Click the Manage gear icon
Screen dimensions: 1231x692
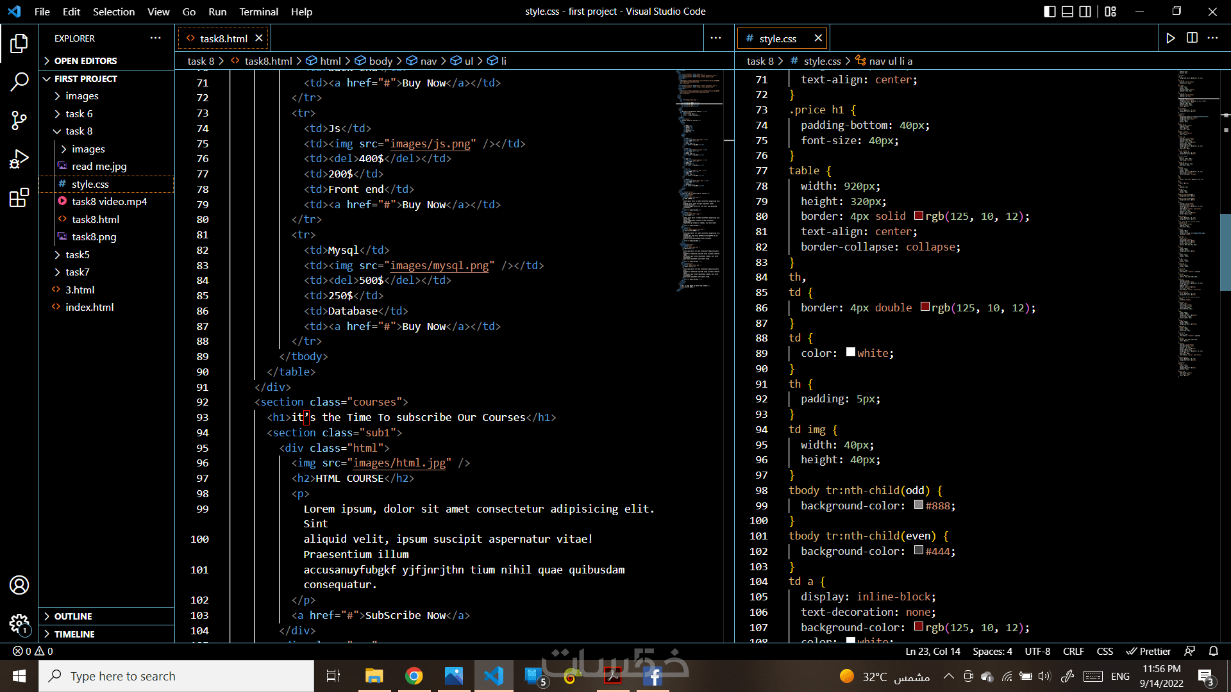coord(19,623)
